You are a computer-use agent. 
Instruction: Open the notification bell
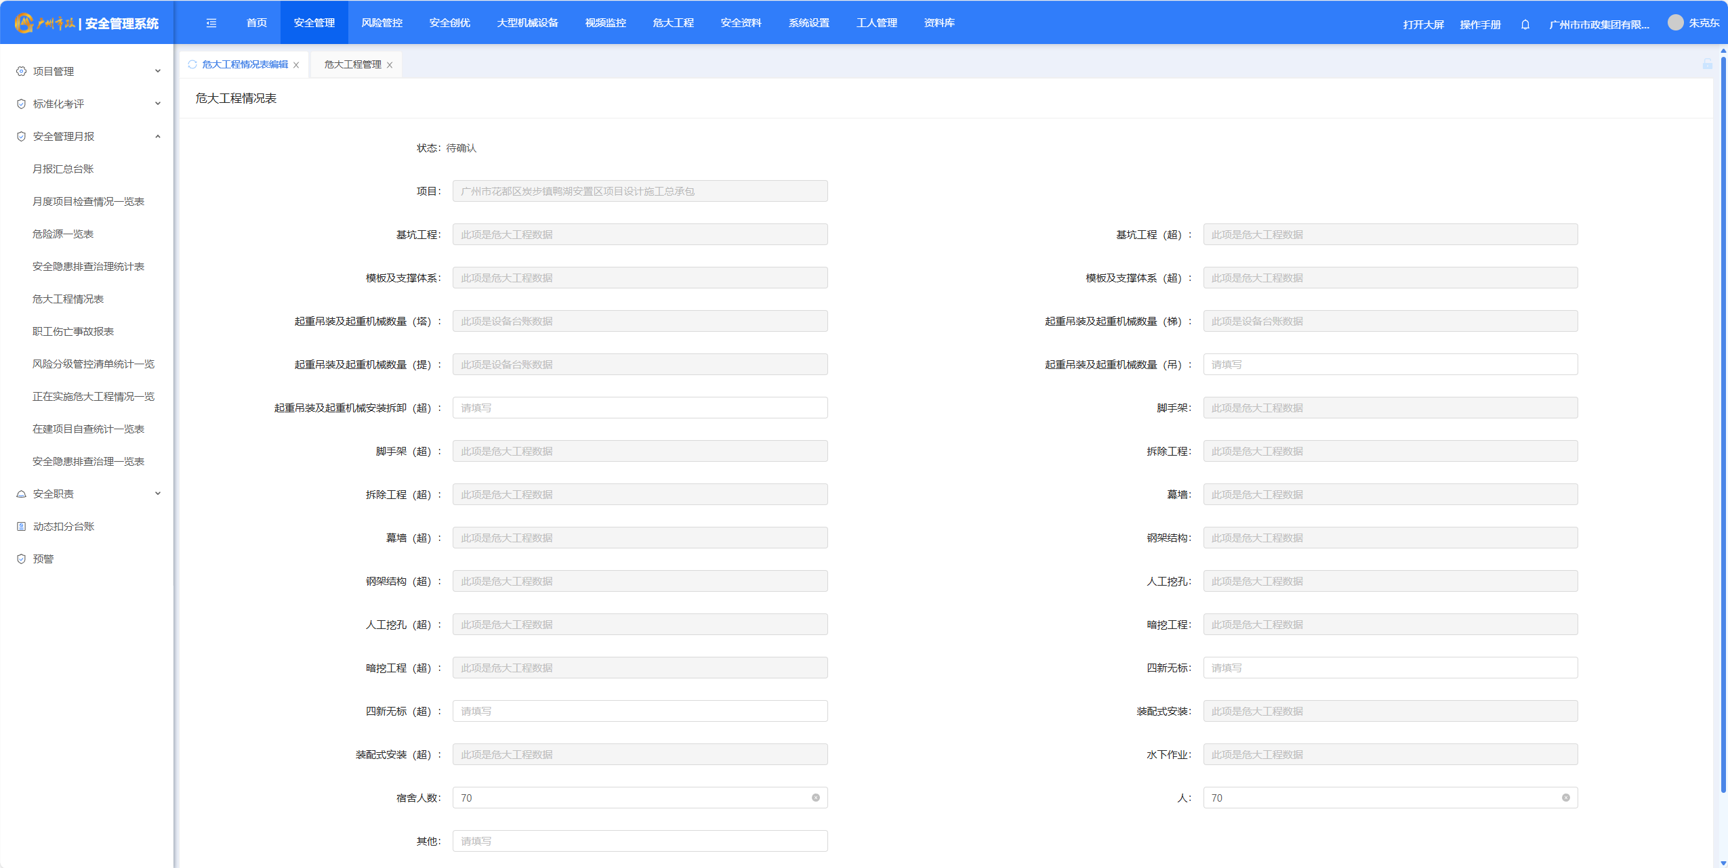coord(1525,24)
